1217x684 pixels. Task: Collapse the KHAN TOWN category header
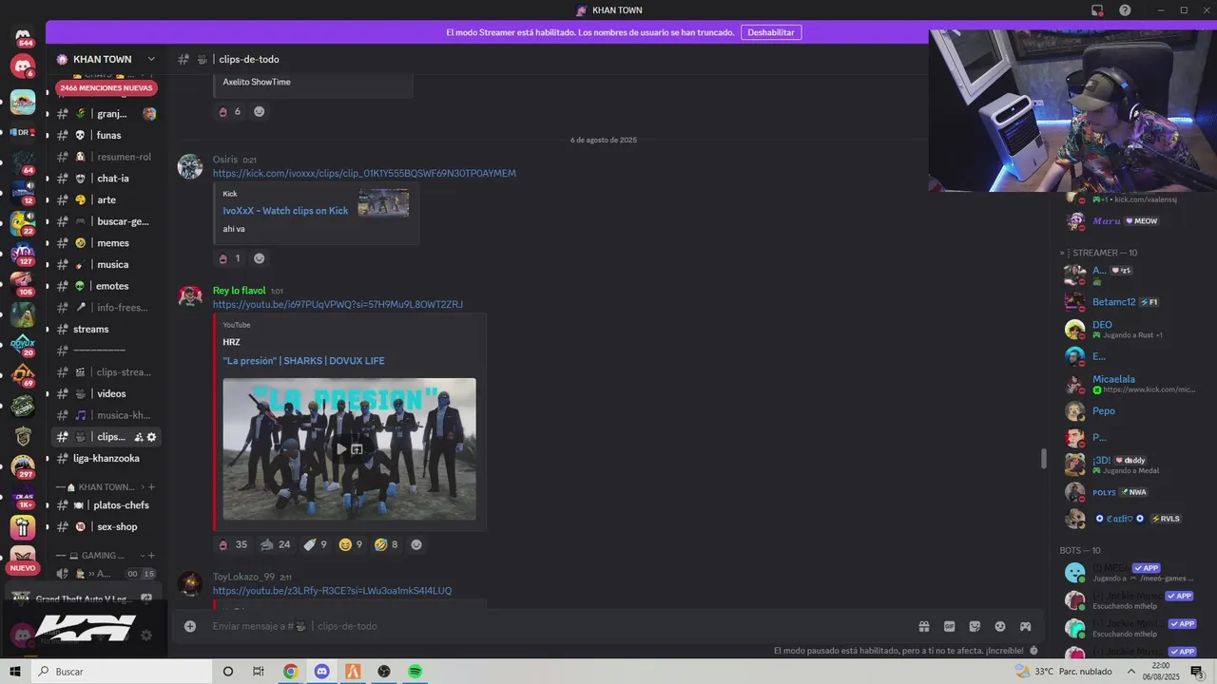(100, 486)
